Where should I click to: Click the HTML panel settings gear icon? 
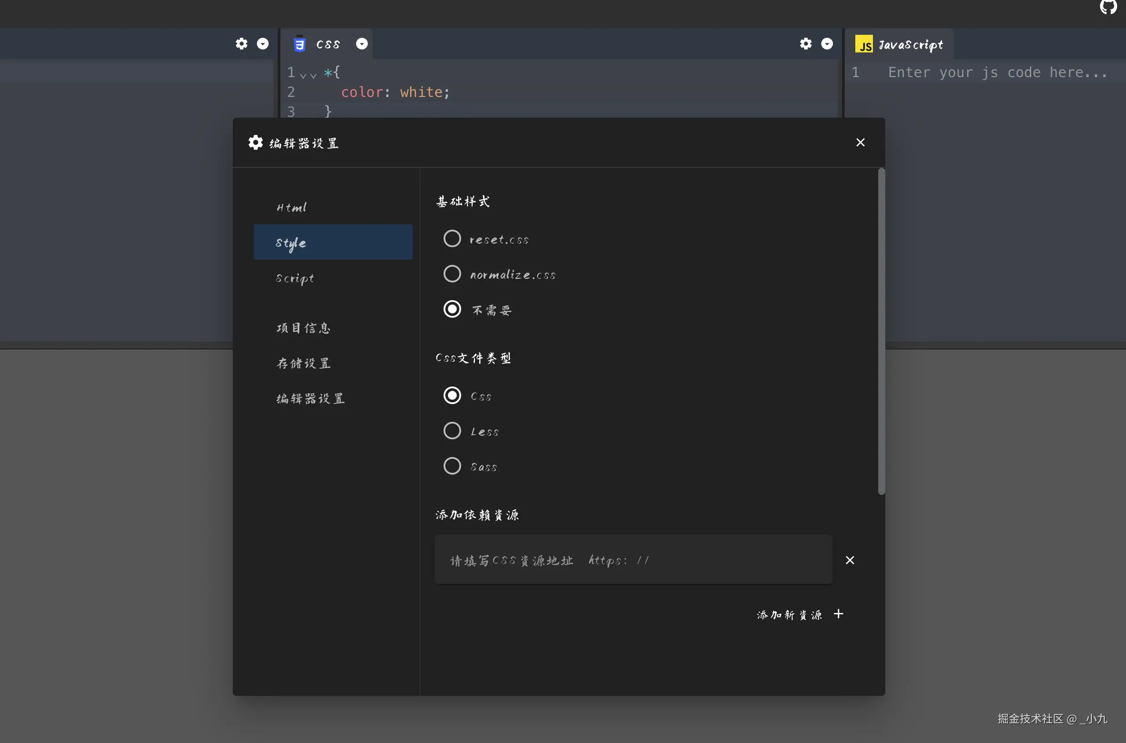[x=242, y=44]
